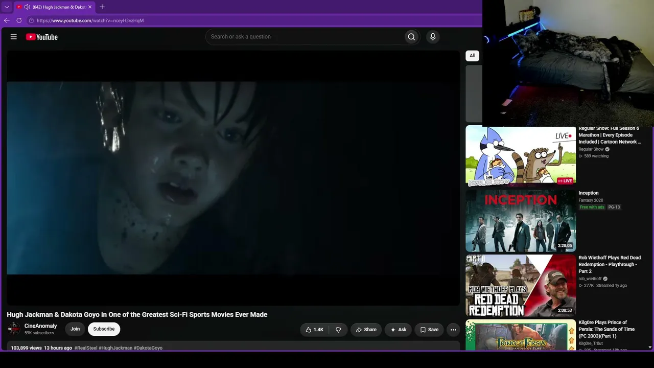
Task: Click the video player to pause
Action: pos(233,178)
